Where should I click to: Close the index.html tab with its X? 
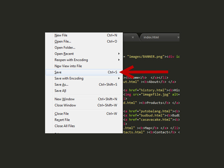(178, 37)
